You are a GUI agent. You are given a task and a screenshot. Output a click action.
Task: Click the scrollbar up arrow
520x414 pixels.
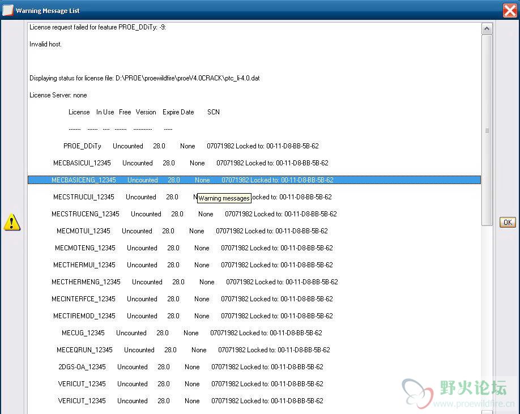487,29
